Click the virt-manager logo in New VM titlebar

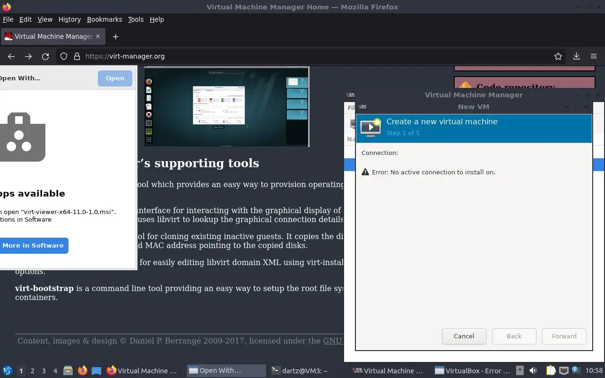[363, 107]
